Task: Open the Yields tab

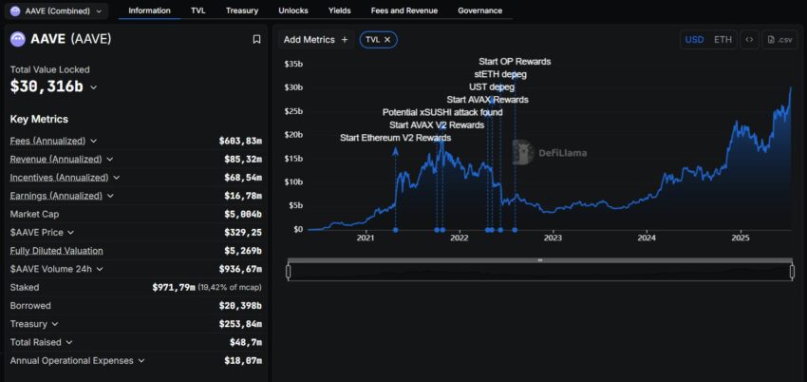Action: (340, 10)
